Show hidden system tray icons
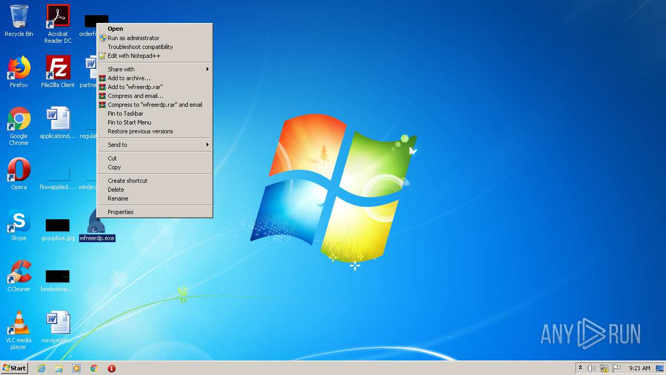666x375 pixels. click(x=580, y=368)
